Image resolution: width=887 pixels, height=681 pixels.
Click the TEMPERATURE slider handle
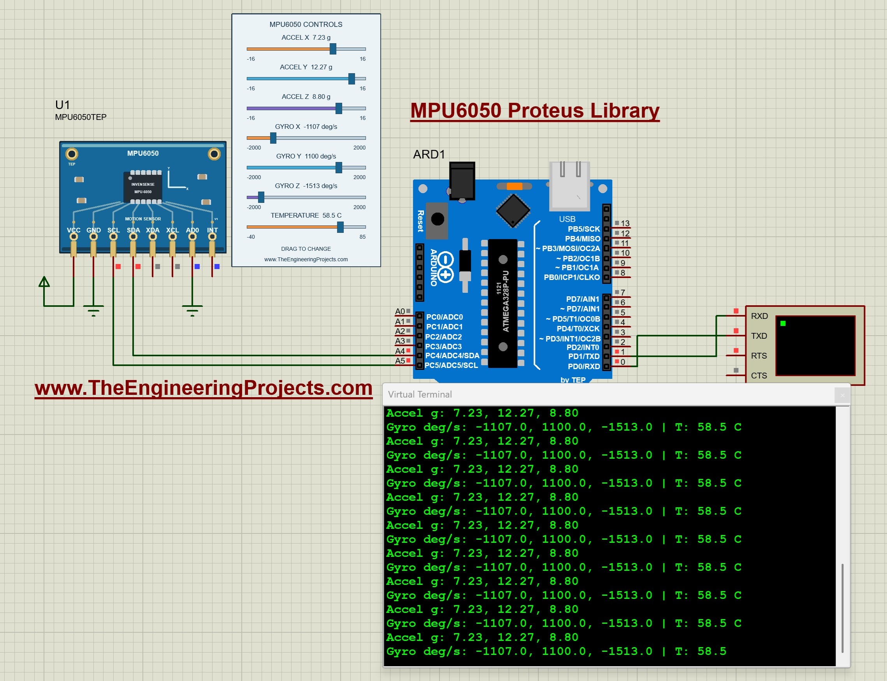[x=341, y=227]
